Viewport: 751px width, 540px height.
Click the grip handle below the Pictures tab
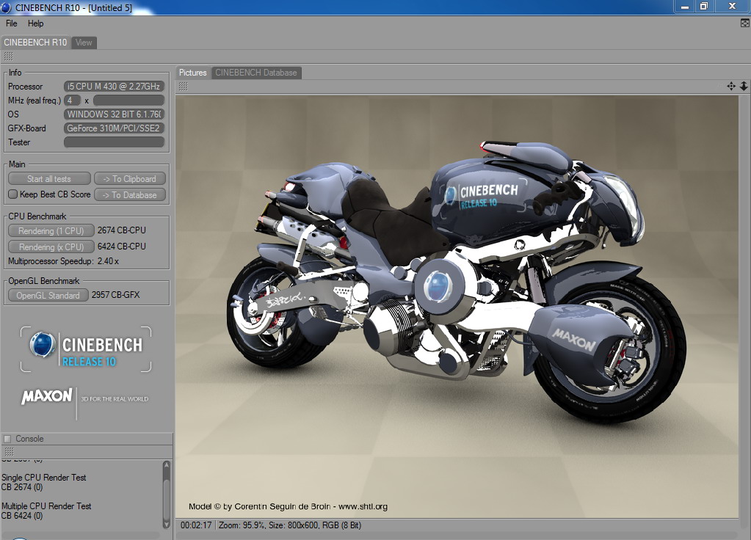tap(183, 86)
